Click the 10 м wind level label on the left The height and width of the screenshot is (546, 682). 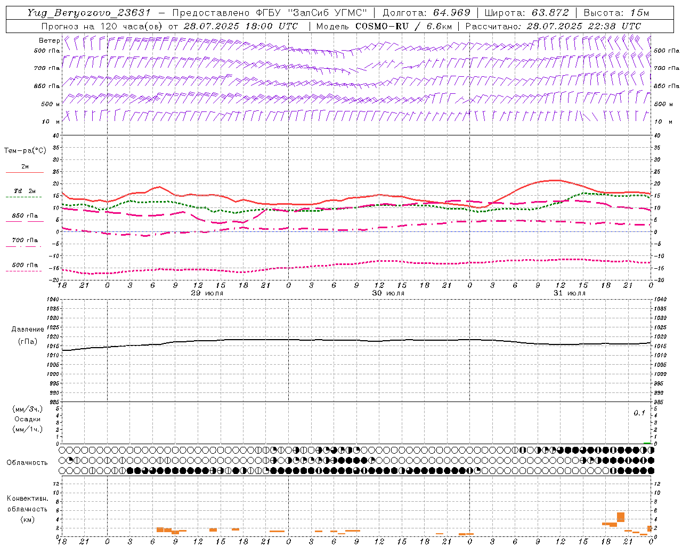(51, 122)
